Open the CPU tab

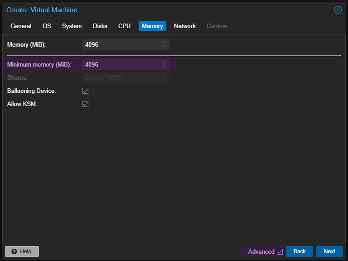[x=124, y=26]
